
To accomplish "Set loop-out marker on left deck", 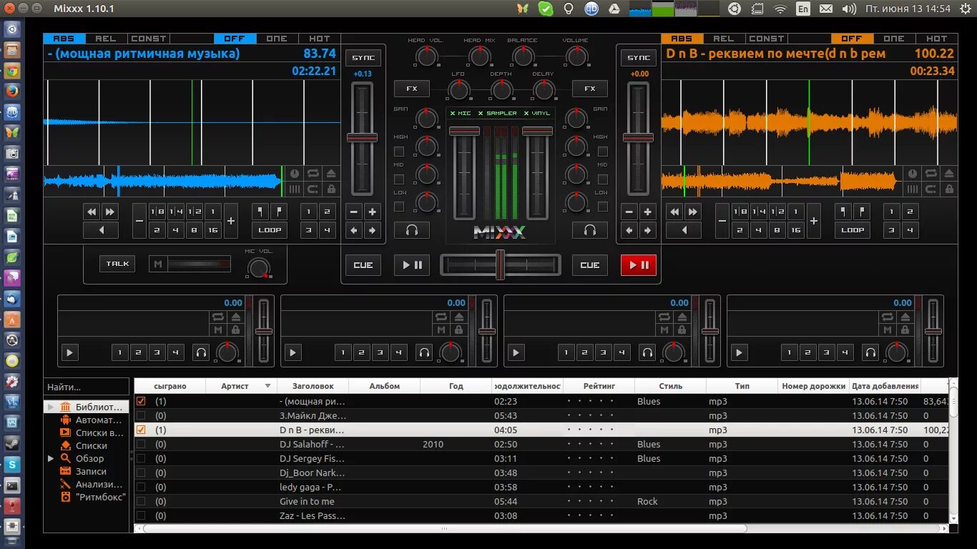I will tap(279, 212).
